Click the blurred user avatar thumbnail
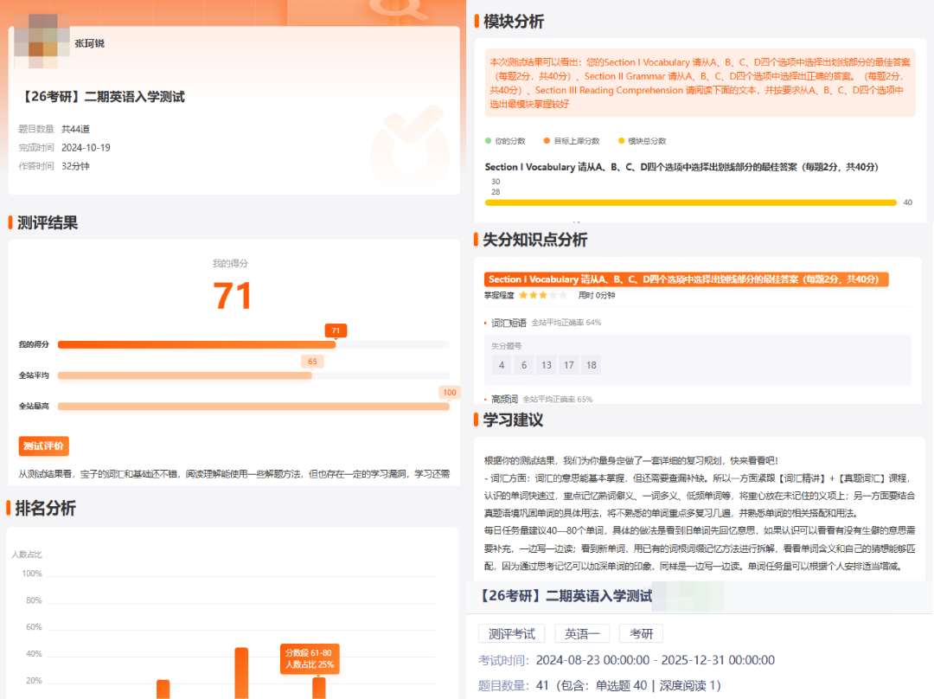934x699 pixels. (x=42, y=42)
